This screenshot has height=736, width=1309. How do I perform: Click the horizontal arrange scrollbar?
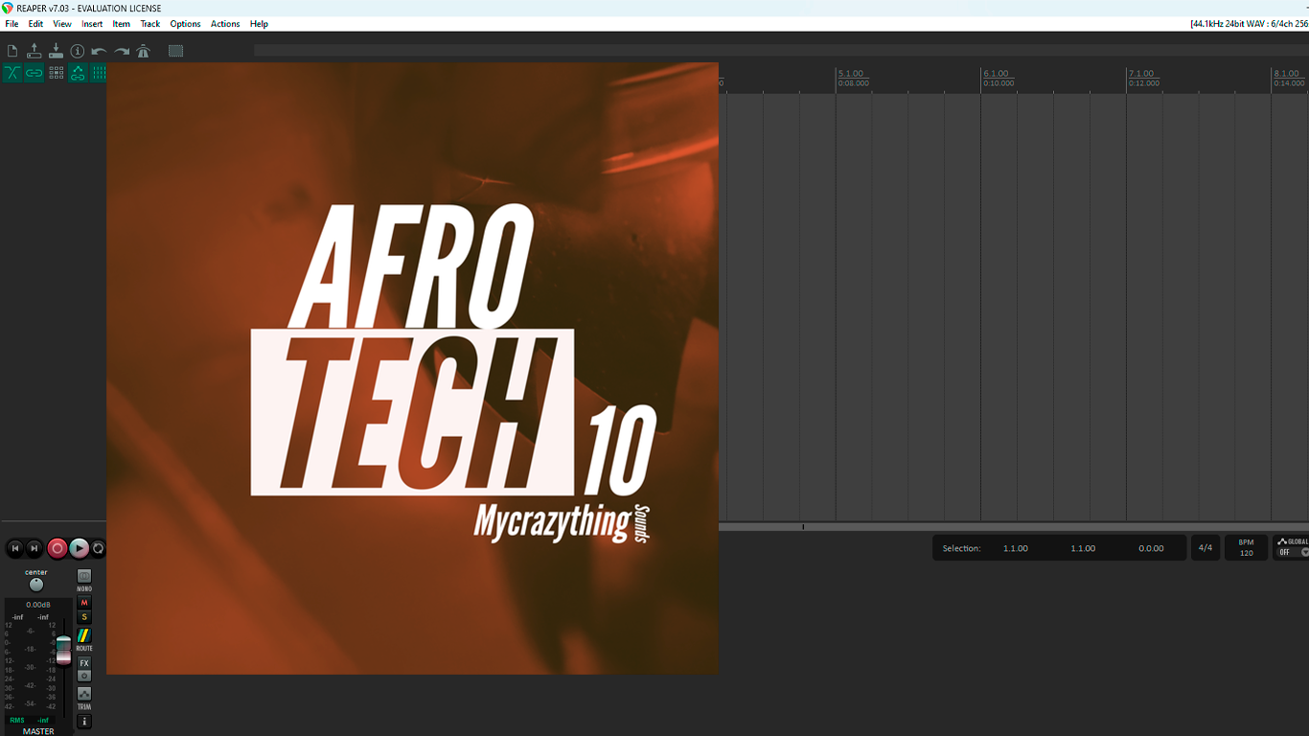[1014, 527]
